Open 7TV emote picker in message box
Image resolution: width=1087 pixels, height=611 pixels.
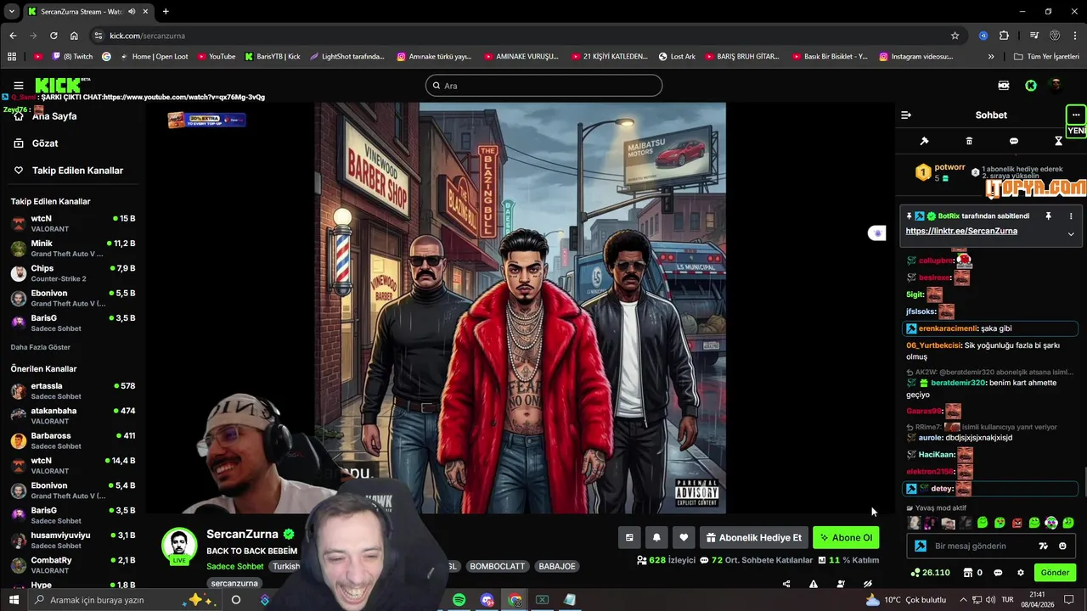coord(1044,547)
